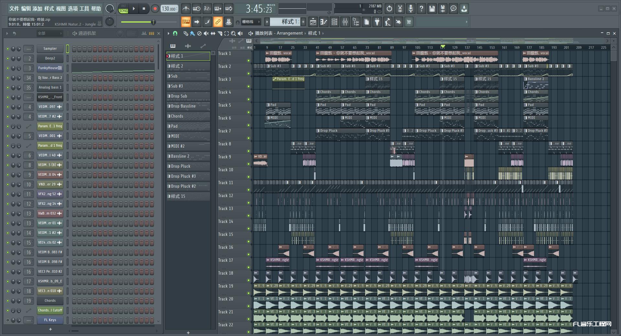Open the content library cart icon
The image size is (621, 336).
409,22
